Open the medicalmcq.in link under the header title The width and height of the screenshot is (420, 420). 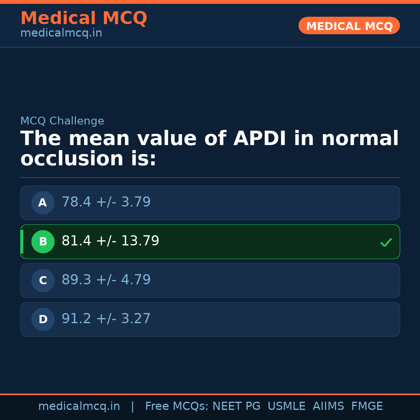61,33
